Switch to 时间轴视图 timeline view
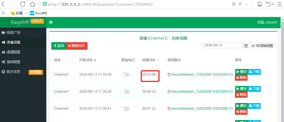 pos(262,46)
